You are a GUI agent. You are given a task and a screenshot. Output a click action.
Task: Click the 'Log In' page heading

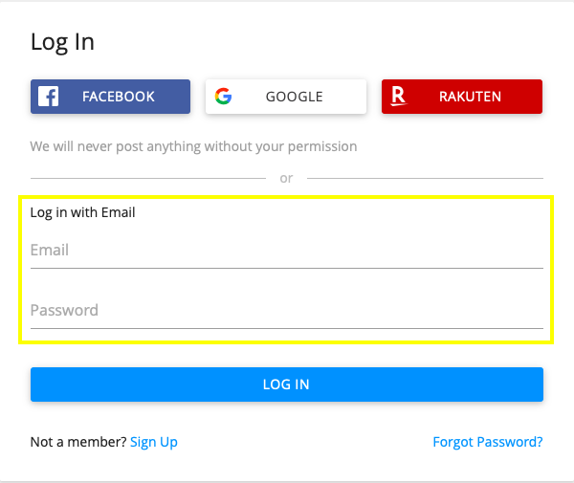(62, 42)
